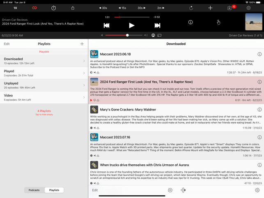
Task: Open the now playing artwork thumbnail
Action: (254, 22)
